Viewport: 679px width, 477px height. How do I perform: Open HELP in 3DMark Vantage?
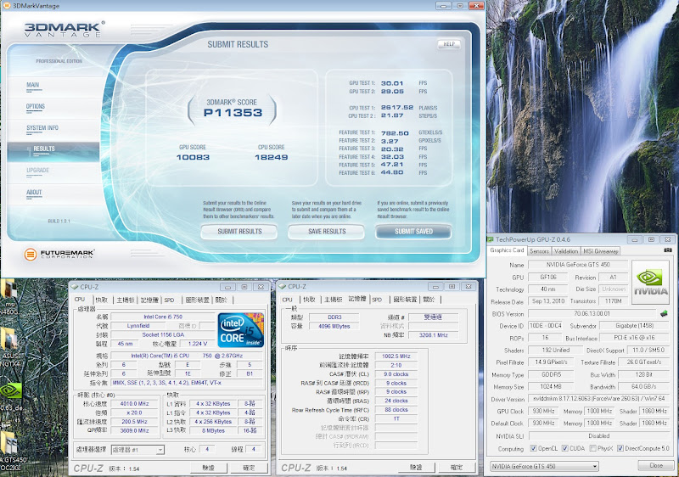pyautogui.click(x=449, y=44)
